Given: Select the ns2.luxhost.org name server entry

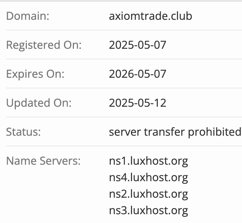Looking at the screenshot, I should tap(148, 194).
